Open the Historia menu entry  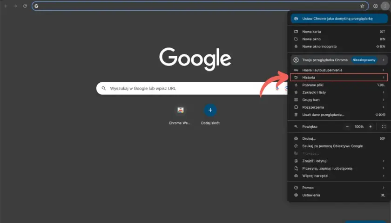[339, 78]
